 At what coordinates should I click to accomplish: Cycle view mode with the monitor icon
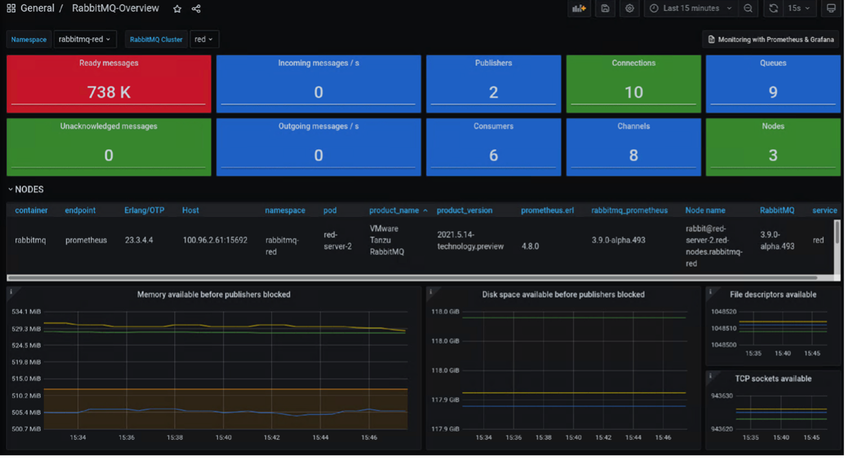831,8
